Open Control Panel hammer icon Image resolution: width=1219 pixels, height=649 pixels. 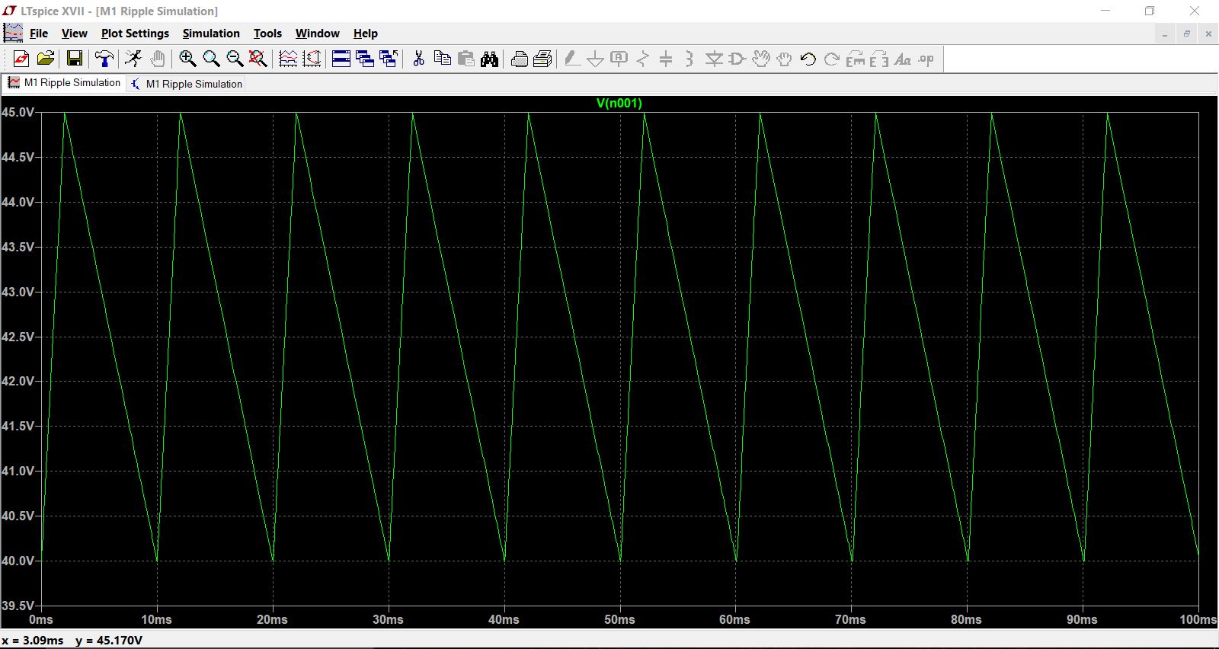(104, 59)
